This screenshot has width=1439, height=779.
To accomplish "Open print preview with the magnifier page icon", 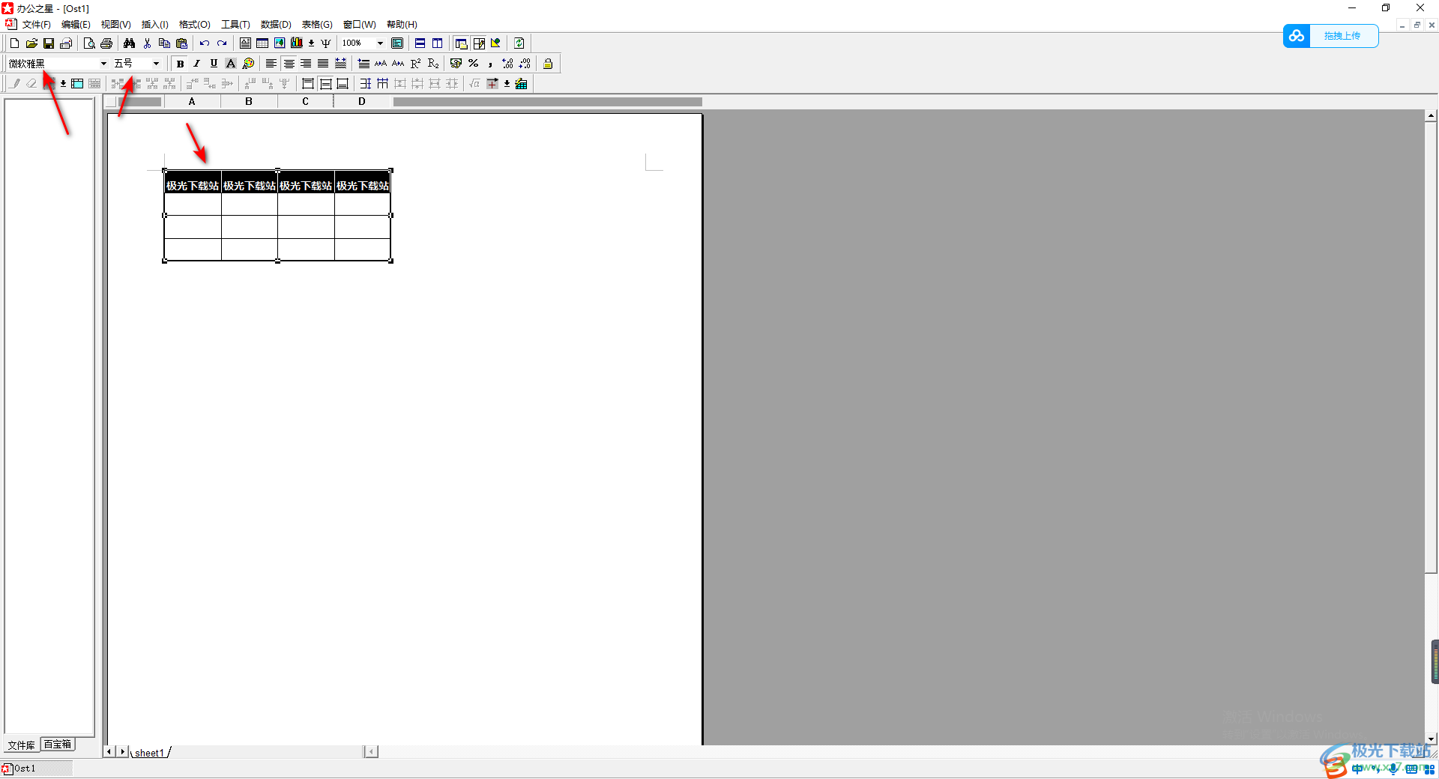I will click(89, 43).
